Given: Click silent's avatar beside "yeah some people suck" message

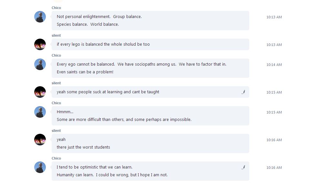Looking at the screenshot, I should (x=40, y=92).
